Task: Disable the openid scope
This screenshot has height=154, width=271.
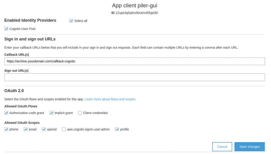Action: click(x=44, y=129)
